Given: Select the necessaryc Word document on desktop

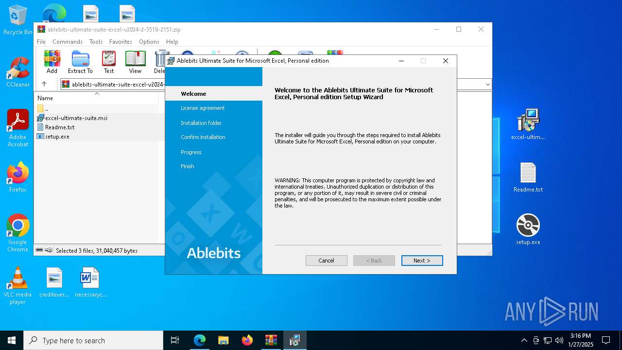Looking at the screenshot, I should 90,282.
